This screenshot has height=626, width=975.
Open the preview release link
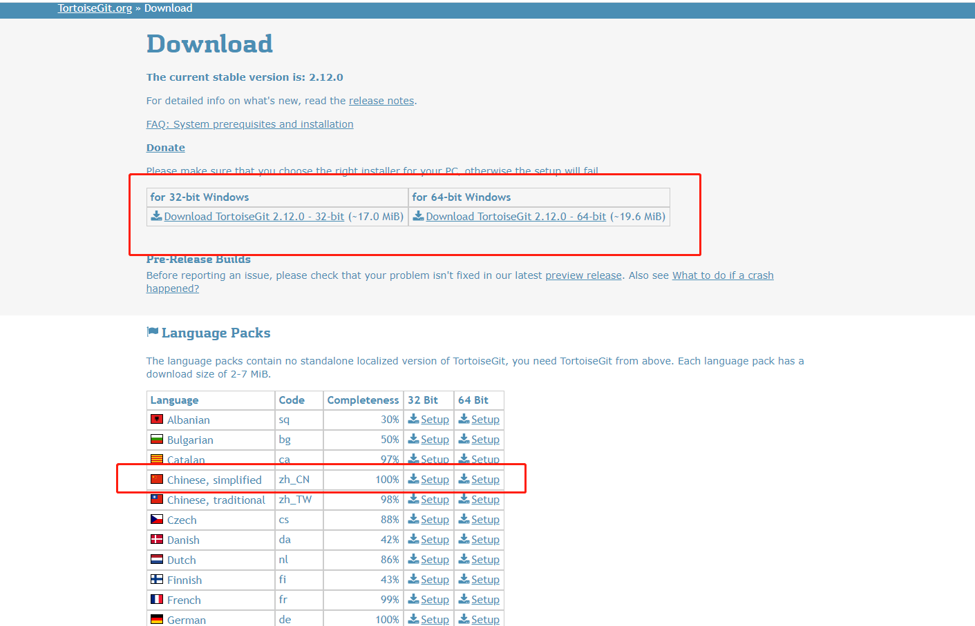coord(584,275)
